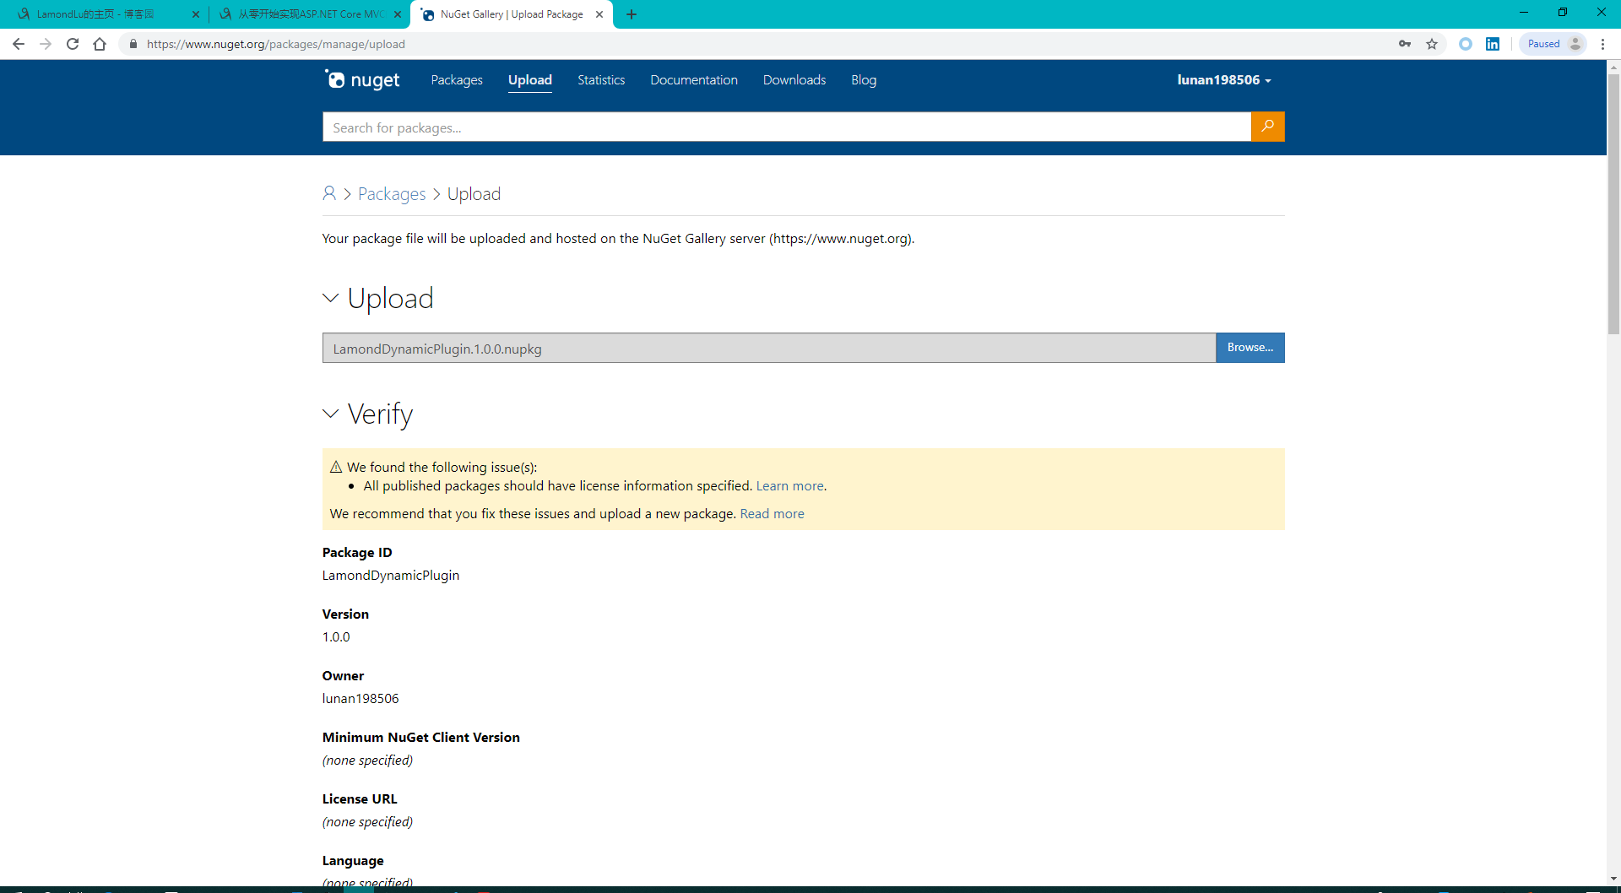Click the nuget logo in header
Screen dimensions: 1621x893
click(x=363, y=80)
